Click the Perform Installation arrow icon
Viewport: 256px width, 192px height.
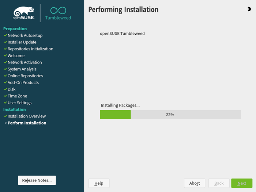tap(5, 123)
